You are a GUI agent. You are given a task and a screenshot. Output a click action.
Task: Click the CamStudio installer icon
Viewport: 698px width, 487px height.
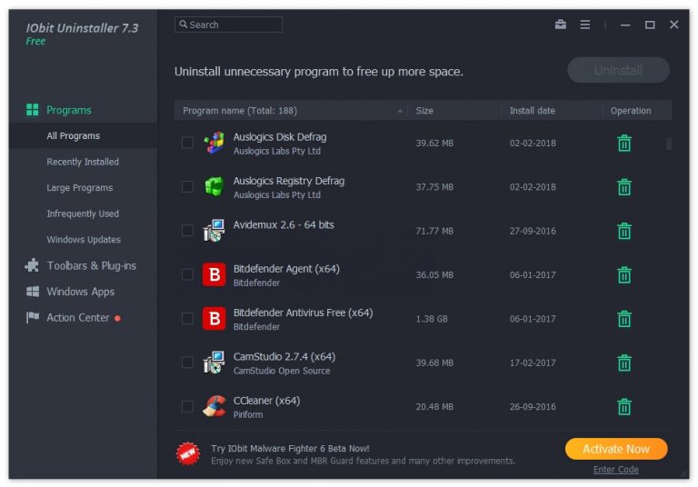point(214,362)
